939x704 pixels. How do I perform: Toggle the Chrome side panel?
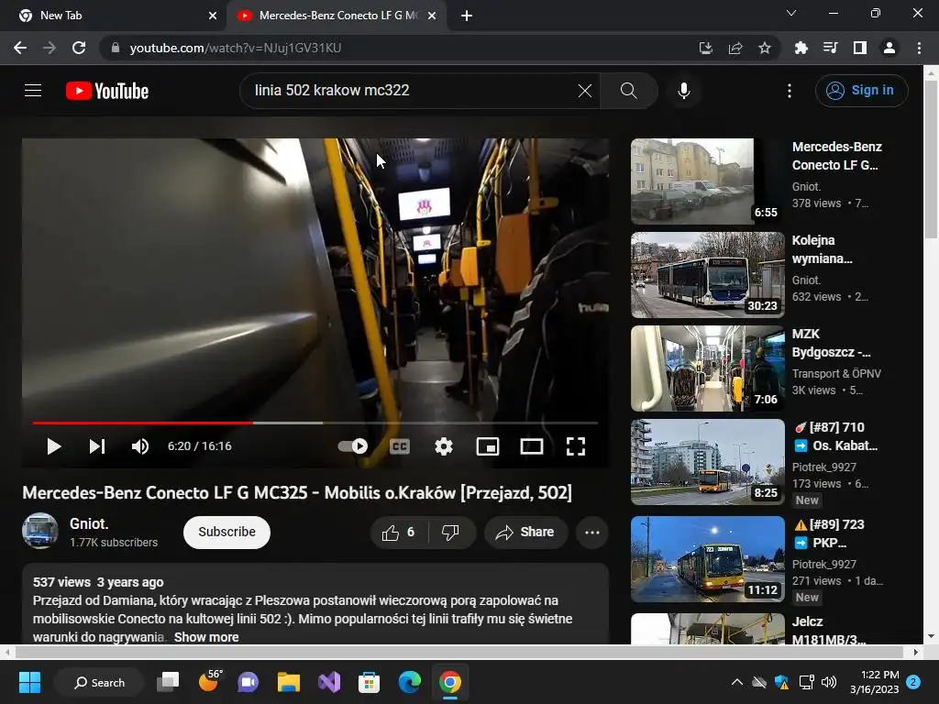860,48
